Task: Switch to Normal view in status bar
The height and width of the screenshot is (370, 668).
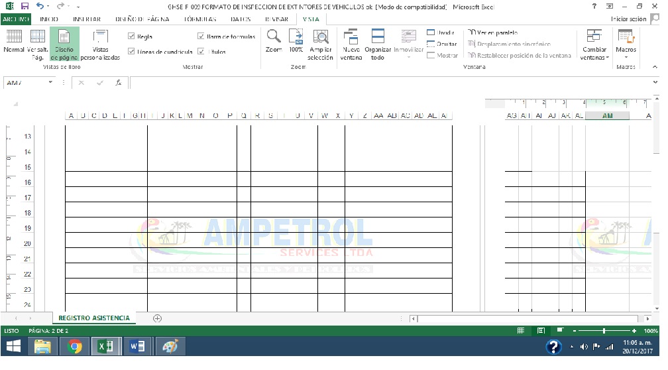Action: coord(521,331)
